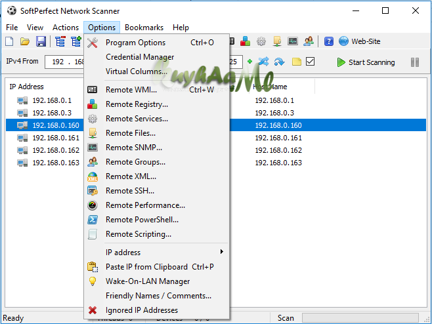Select the 192.168.0.1 row in IP Address column
The height and width of the screenshot is (324, 432).
tap(52, 100)
